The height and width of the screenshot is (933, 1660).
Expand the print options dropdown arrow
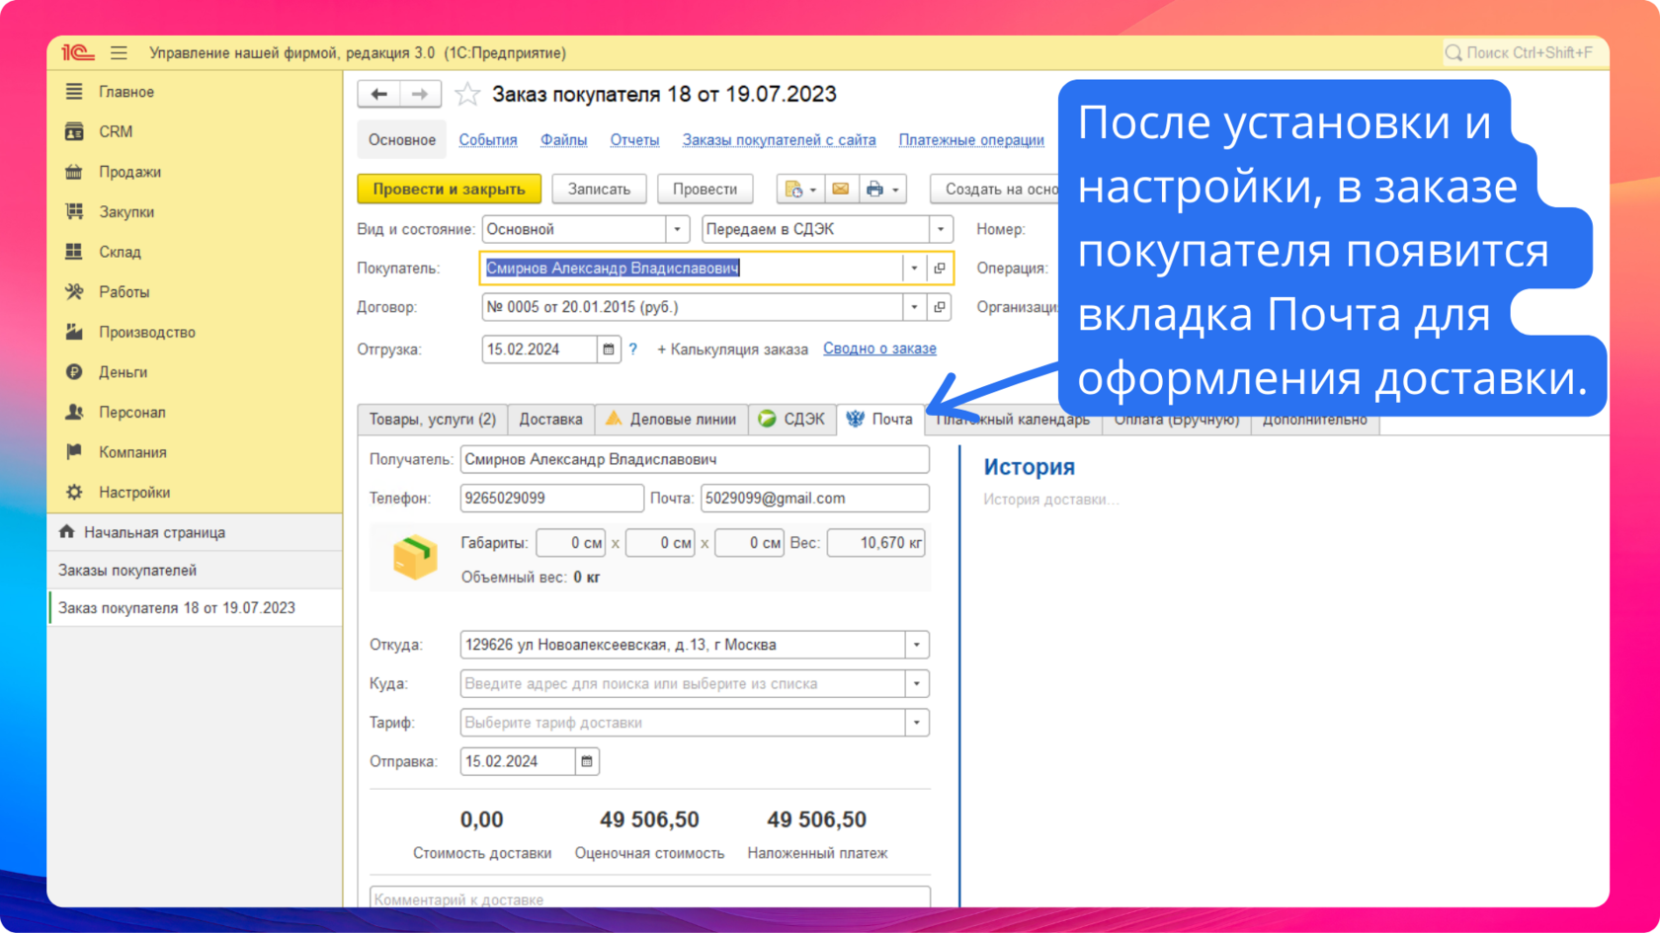click(895, 189)
